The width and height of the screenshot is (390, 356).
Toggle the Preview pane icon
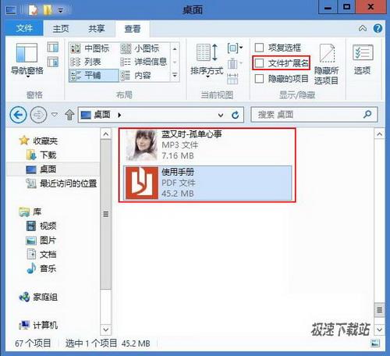click(53, 48)
